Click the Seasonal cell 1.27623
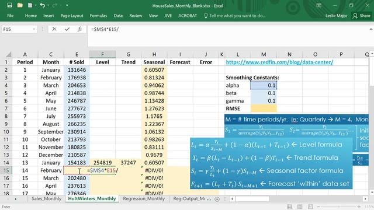The width and height of the screenshot is (374, 210). [x=154, y=108]
